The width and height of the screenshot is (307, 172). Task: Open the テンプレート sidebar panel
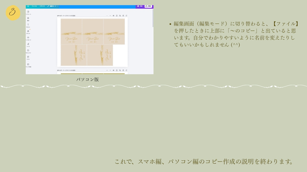click(28, 13)
